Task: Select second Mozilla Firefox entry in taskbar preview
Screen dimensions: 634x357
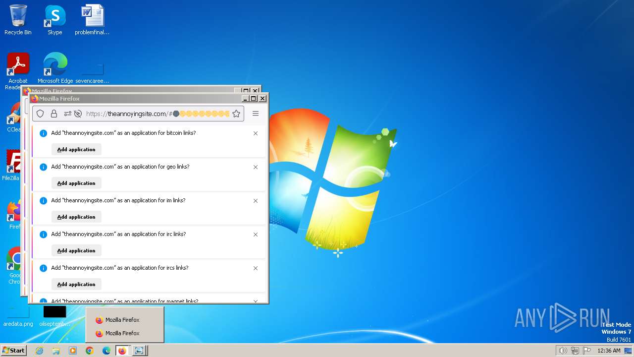Action: pyautogui.click(x=125, y=333)
